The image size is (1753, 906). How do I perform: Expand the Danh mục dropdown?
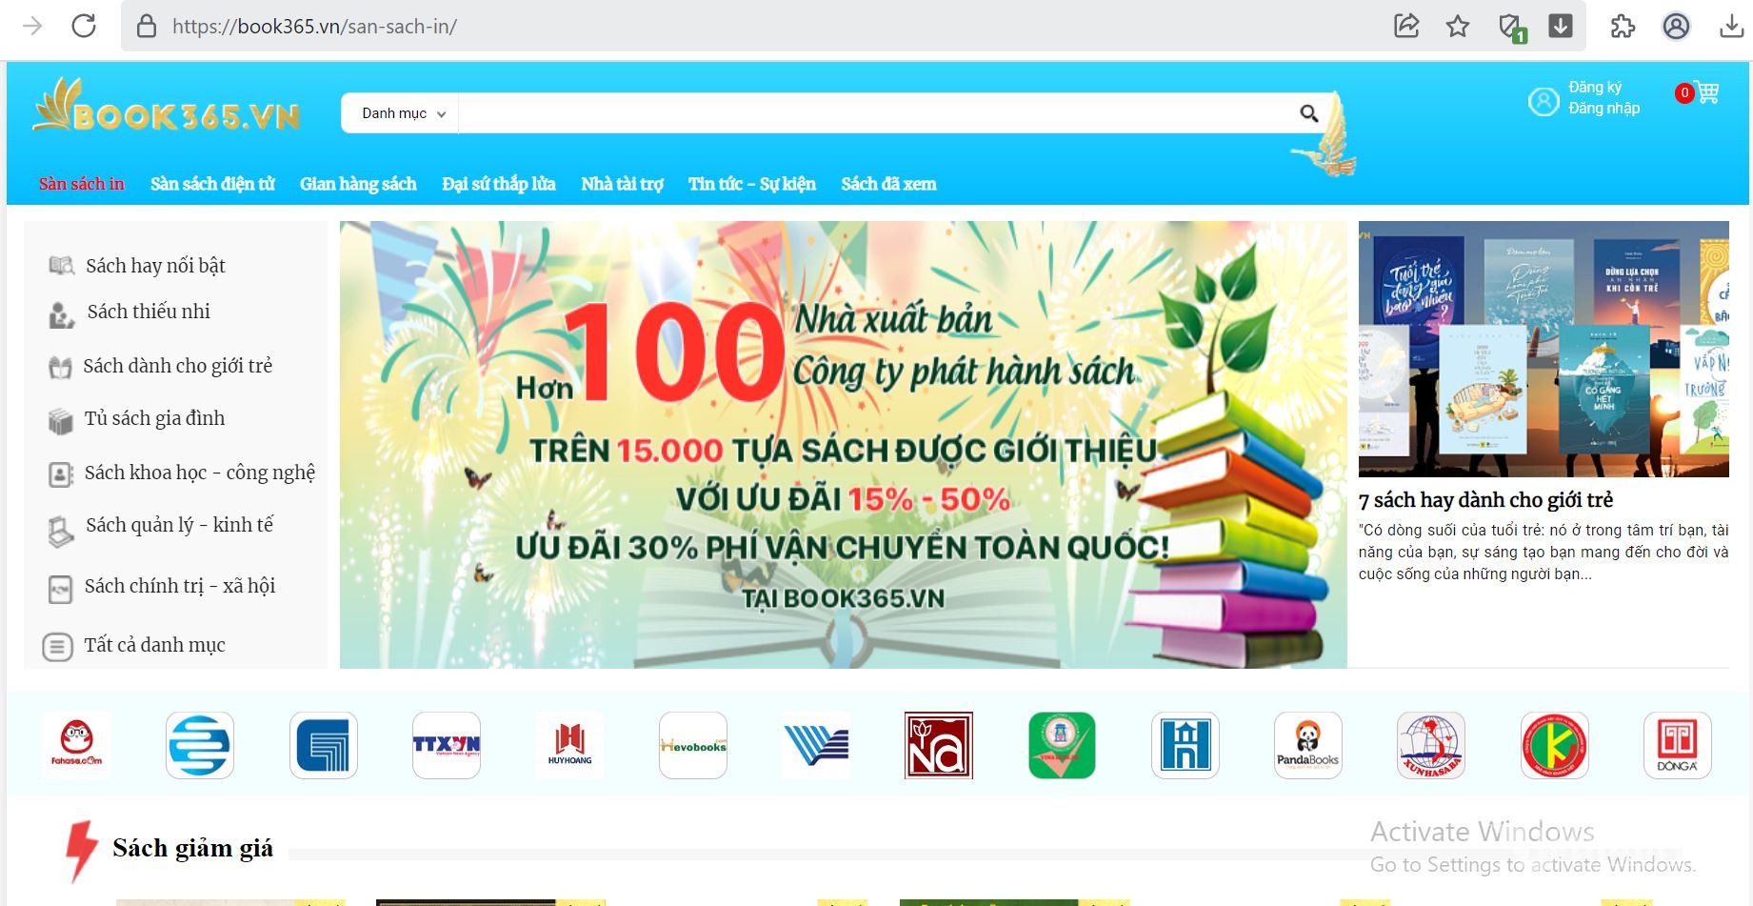(399, 112)
